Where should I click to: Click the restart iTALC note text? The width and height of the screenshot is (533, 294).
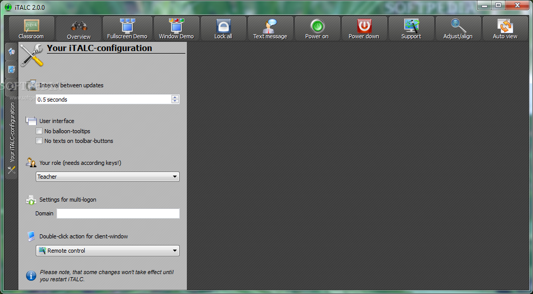pos(107,276)
